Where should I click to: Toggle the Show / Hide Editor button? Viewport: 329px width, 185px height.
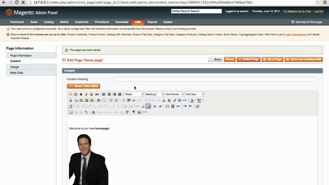tap(83, 86)
